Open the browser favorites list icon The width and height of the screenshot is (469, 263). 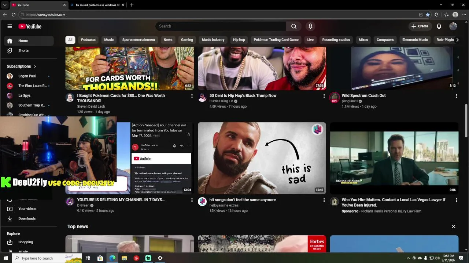pos(446,15)
